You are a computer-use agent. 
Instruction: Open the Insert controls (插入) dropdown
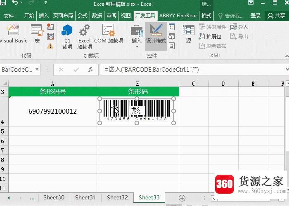pos(137,36)
